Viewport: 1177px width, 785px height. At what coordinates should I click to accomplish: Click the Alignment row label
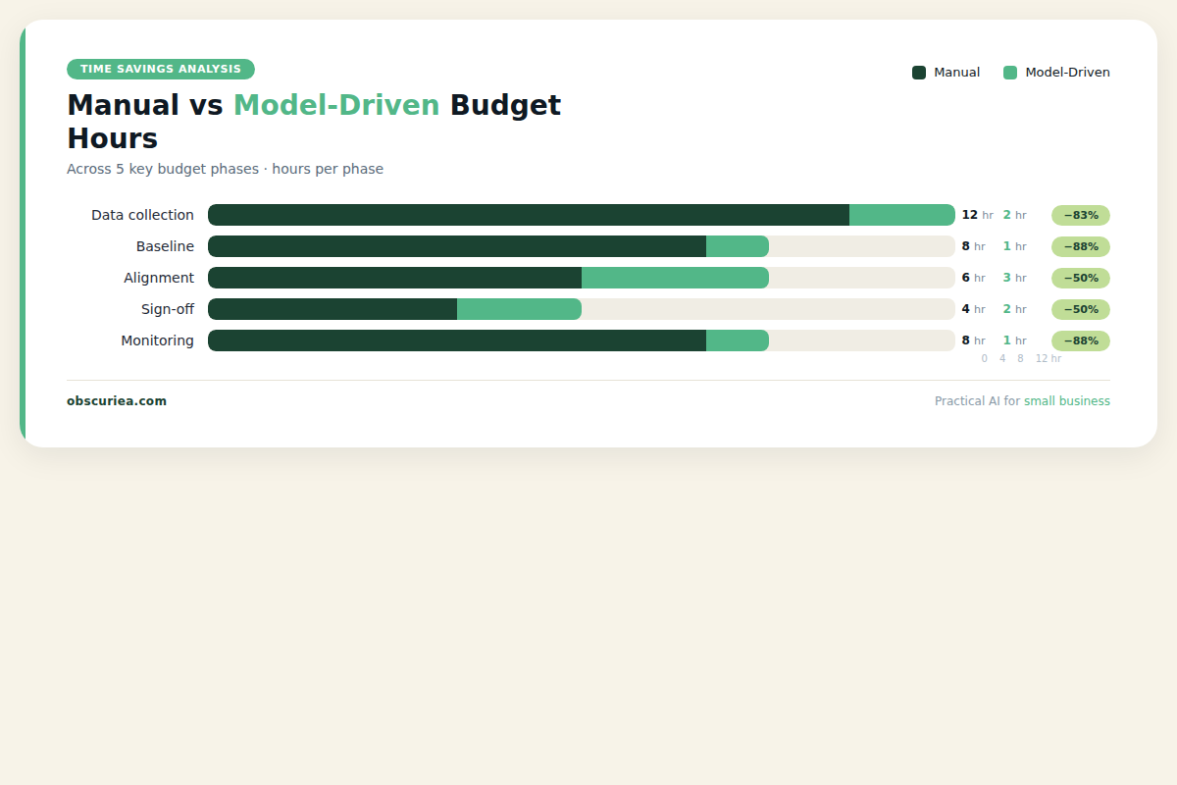[x=159, y=278]
